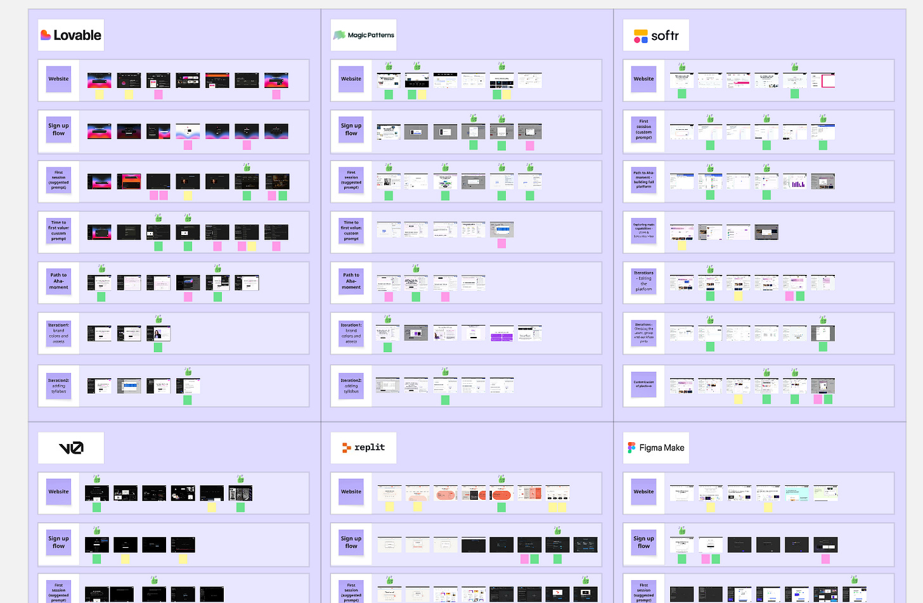Select Lovable 'Path to Aha-moment' label
The width and height of the screenshot is (923, 603).
coord(58,281)
